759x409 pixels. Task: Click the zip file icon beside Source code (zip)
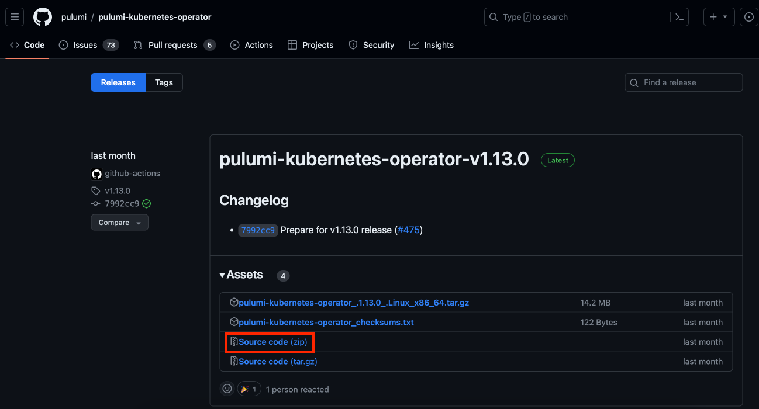coord(234,342)
